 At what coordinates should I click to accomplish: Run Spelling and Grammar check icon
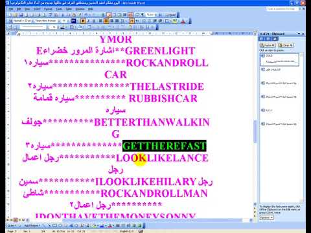50,15
